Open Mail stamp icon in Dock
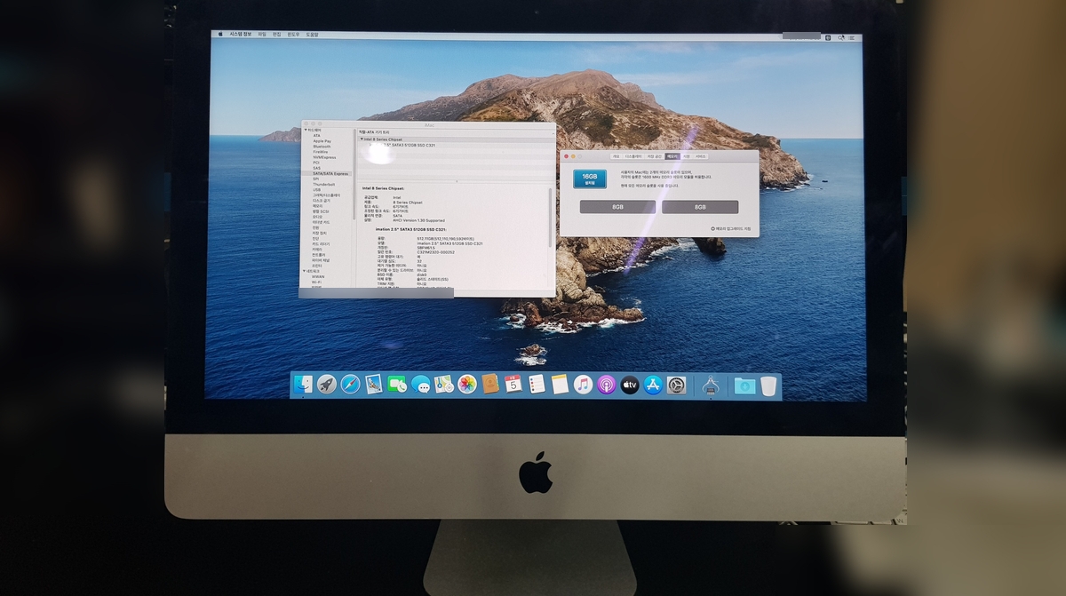This screenshot has width=1066, height=596. [373, 385]
